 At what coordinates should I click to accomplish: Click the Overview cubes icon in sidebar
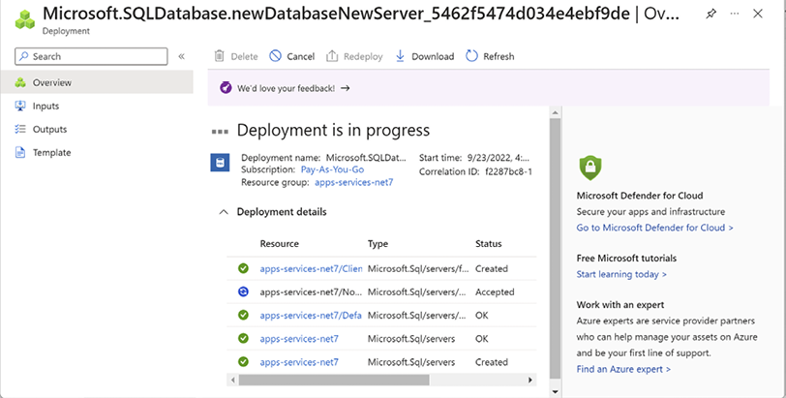(x=20, y=82)
